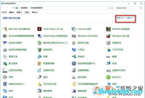Click the 任务栏和导航 icon
The width and height of the screenshot is (145, 98).
click(5, 70)
